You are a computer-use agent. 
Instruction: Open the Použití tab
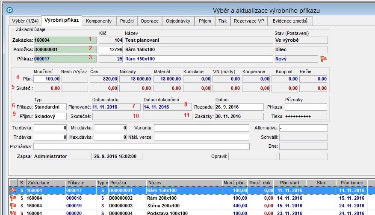pos(127,21)
